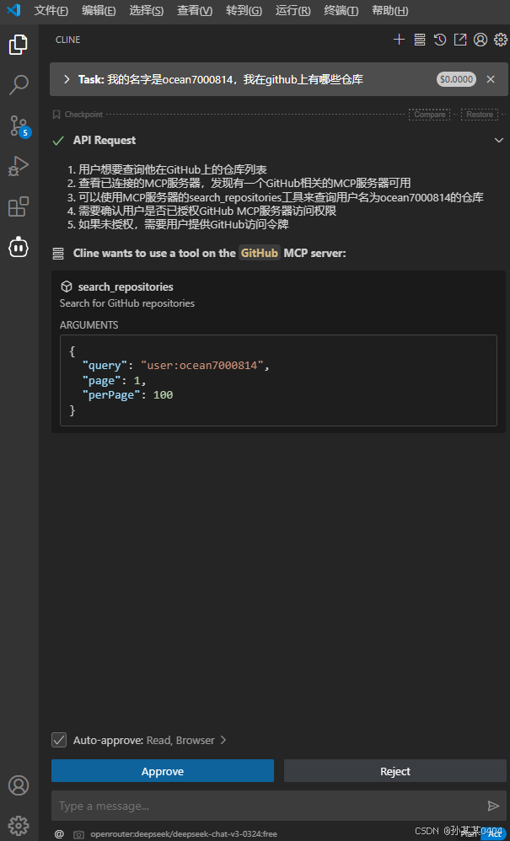The height and width of the screenshot is (841, 510).
Task: Expand the Task header chevron
Action: [67, 79]
